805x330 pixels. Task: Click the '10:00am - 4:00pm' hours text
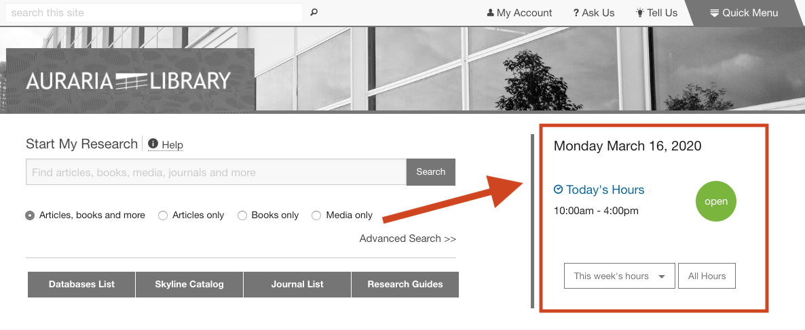596,211
